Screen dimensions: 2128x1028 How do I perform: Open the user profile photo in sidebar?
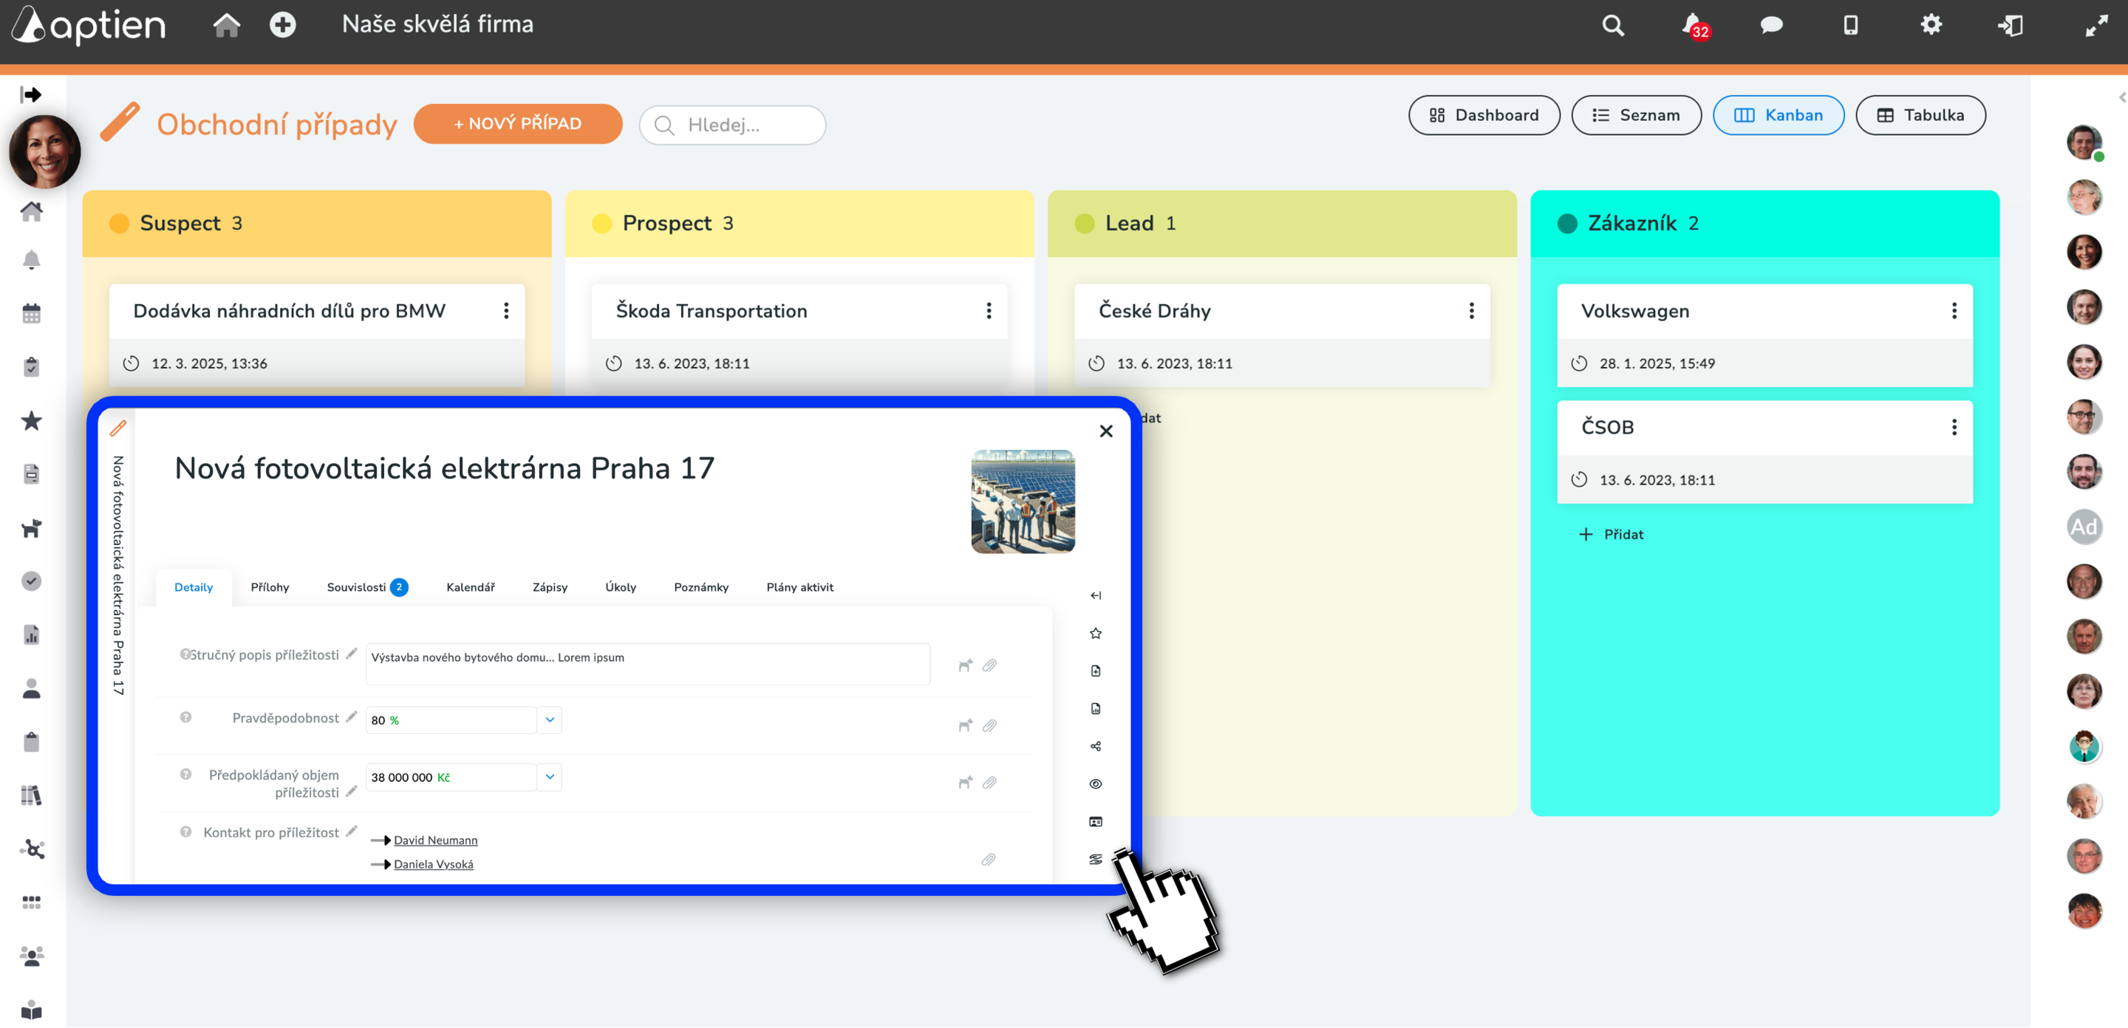pyautogui.click(x=44, y=152)
